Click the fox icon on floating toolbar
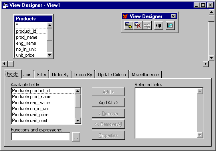This screenshot has height=151, width=216. (x=125, y=16)
